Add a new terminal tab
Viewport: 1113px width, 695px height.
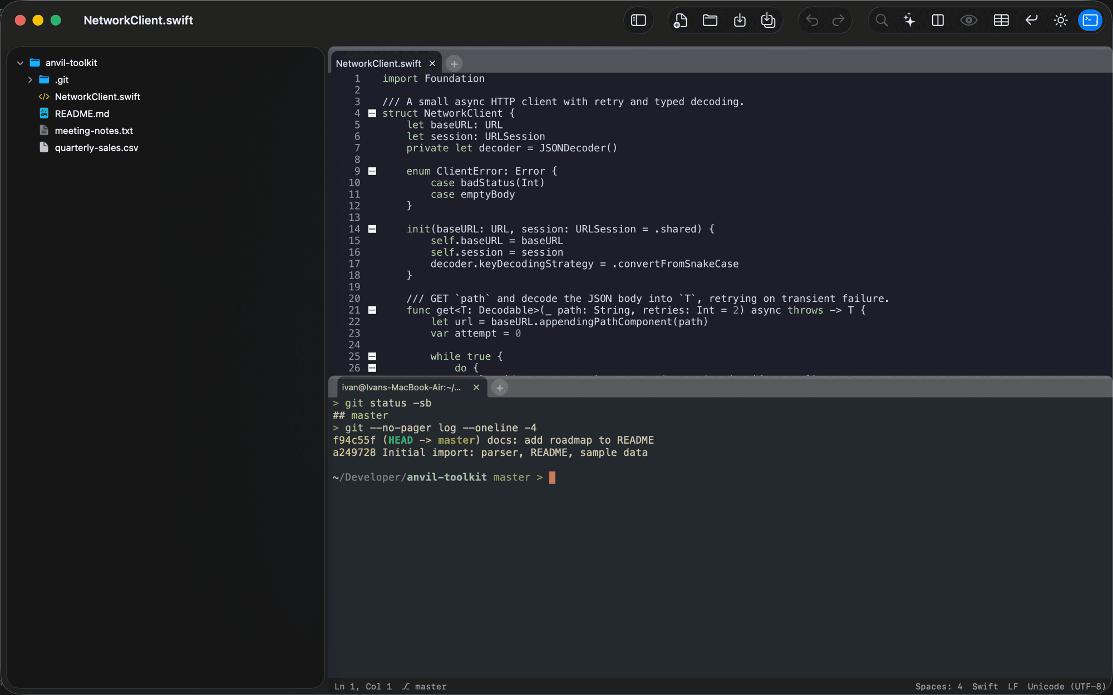pos(500,388)
